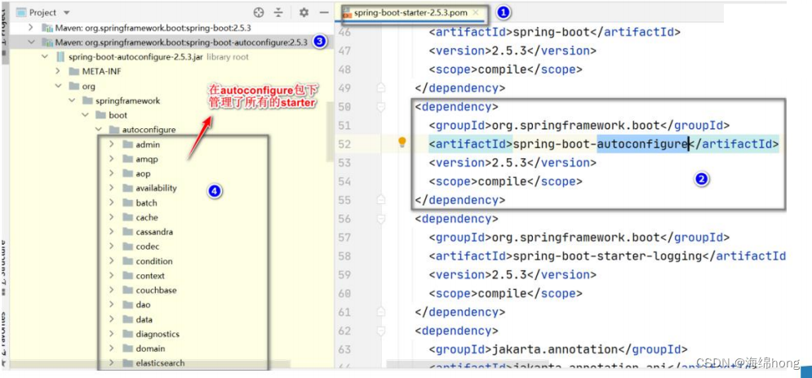Click the springframework folder icon
812x378 pixels.
87,100
